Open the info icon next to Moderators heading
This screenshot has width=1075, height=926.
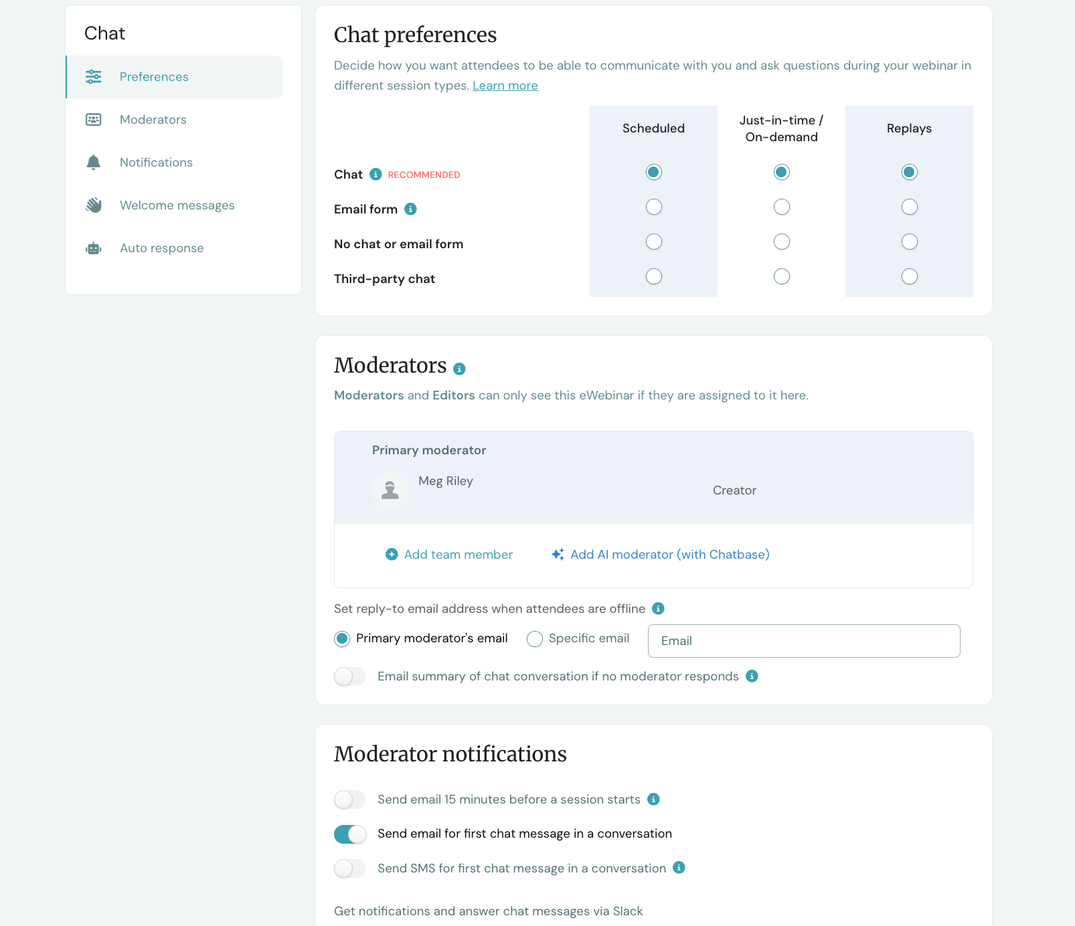coord(459,368)
